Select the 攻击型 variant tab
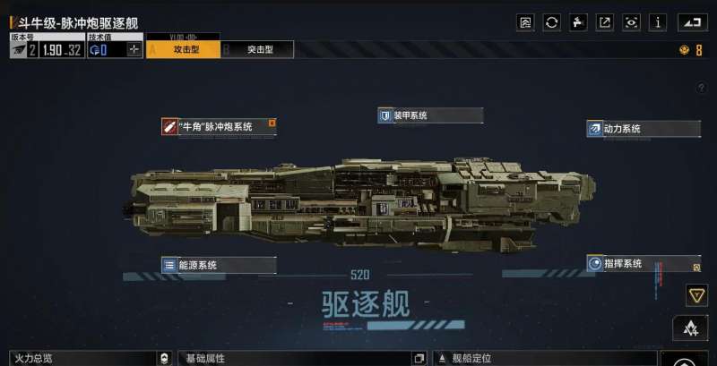Image resolution: width=717 pixels, height=366 pixels. click(184, 50)
